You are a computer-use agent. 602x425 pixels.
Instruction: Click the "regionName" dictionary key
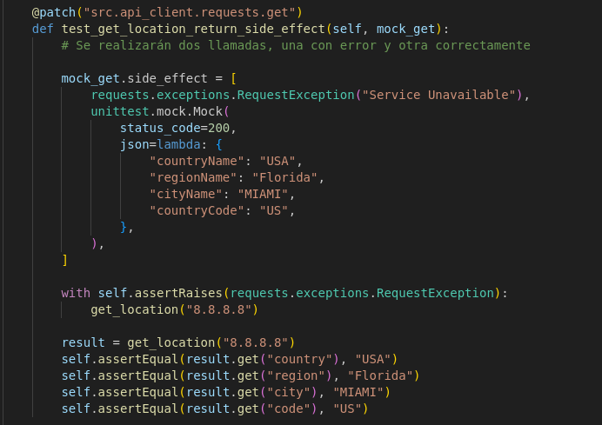click(x=195, y=177)
